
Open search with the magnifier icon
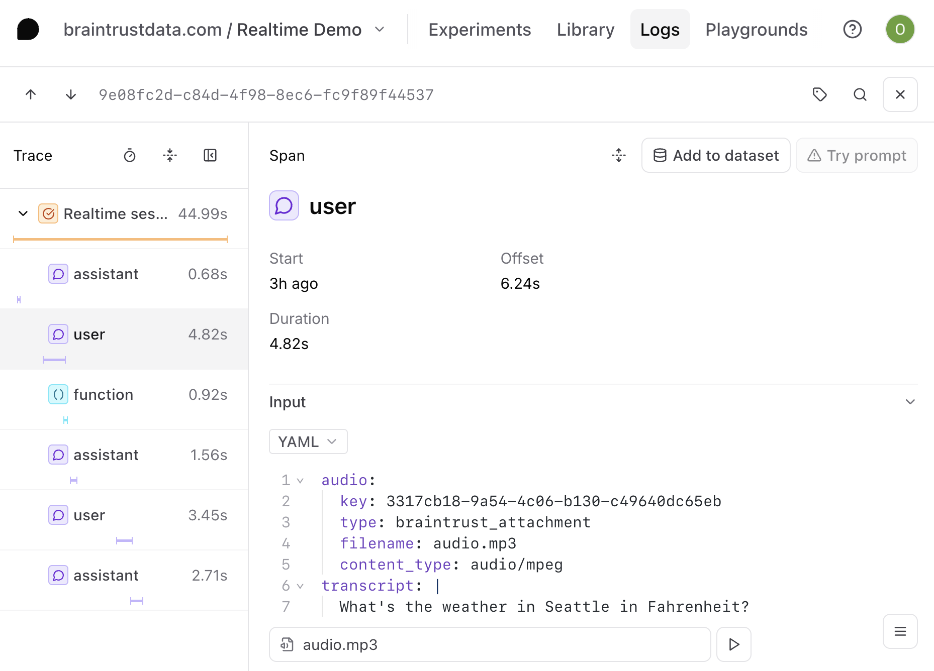(x=860, y=94)
